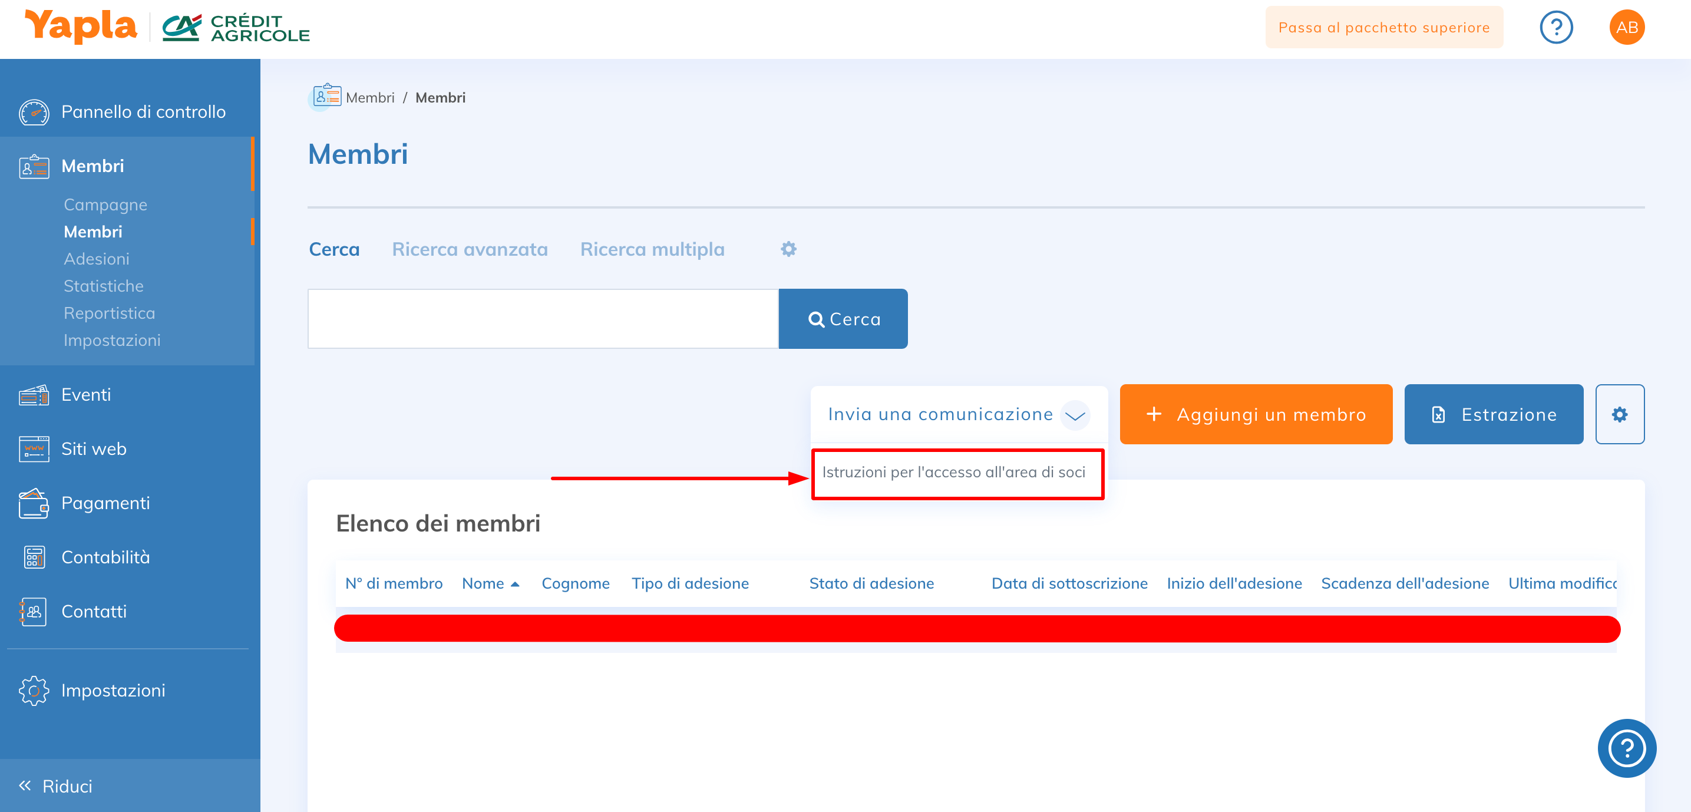The height and width of the screenshot is (812, 1691).
Task: Expand the Invia una comunicazione dropdown
Action: coord(1075,415)
